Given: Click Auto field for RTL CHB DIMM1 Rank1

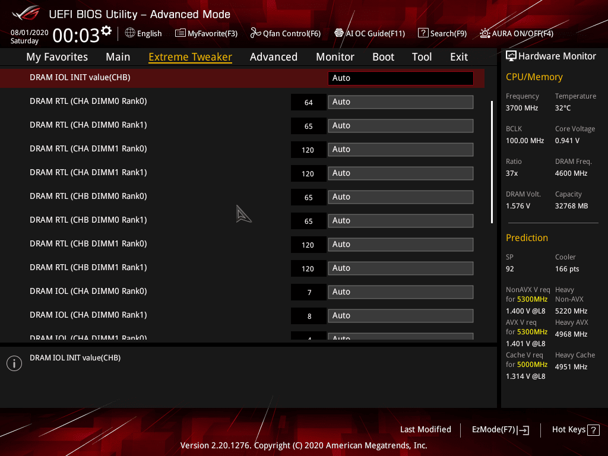Looking at the screenshot, I should point(401,268).
